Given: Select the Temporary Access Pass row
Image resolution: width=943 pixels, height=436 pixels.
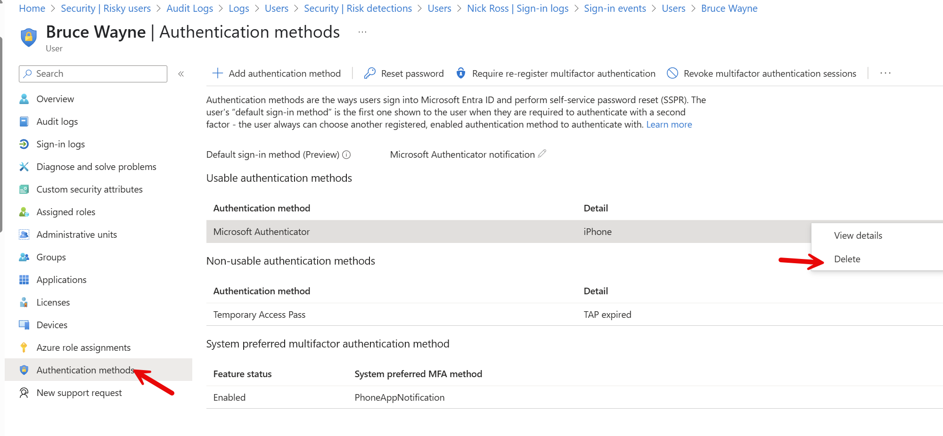Looking at the screenshot, I should coord(574,315).
